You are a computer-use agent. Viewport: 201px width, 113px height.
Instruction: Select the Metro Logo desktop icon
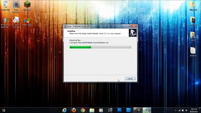27,21
